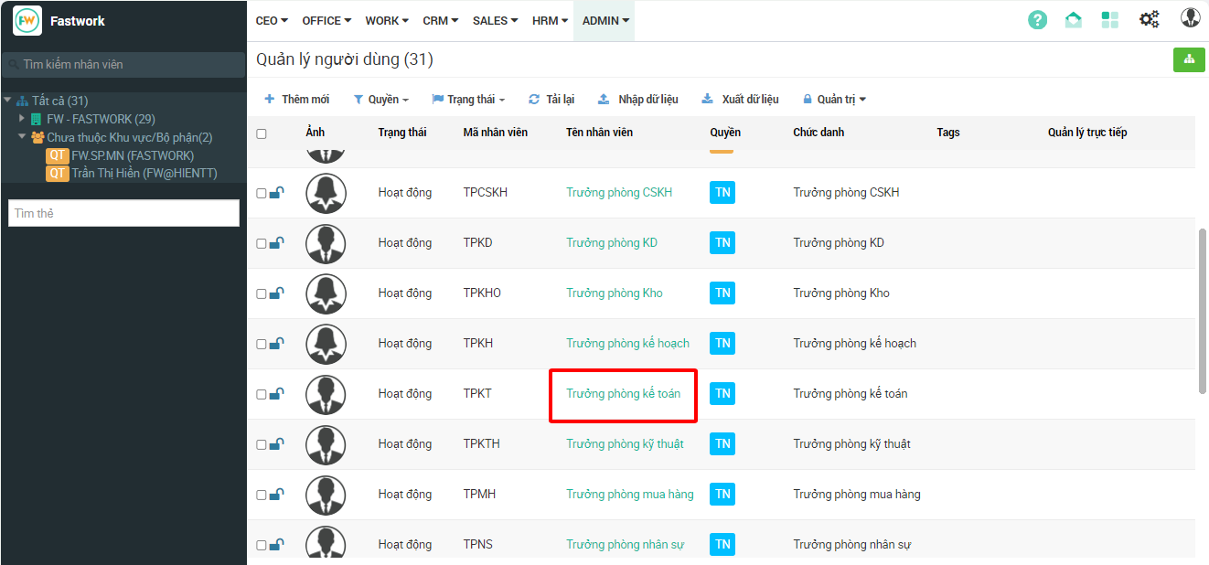1209x565 pixels.
Task: Expand the FW - FASTWORK (29) tree node
Action: coord(22,119)
